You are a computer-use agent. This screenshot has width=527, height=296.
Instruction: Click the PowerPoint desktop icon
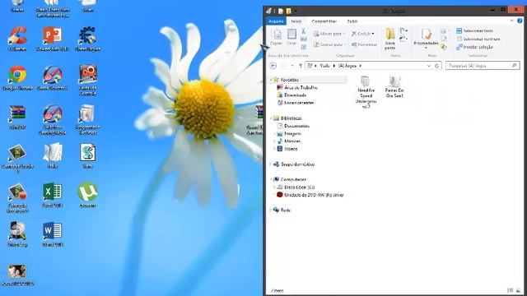53,39
